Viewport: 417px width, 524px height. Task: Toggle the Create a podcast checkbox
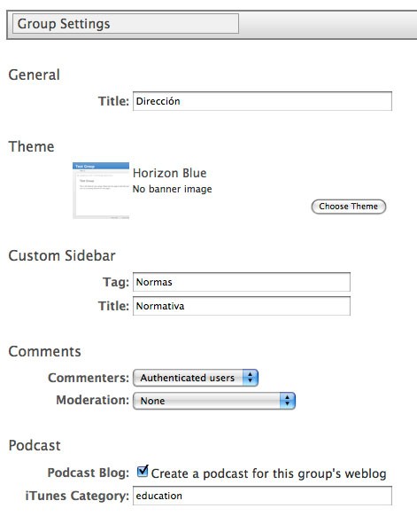[x=143, y=471]
